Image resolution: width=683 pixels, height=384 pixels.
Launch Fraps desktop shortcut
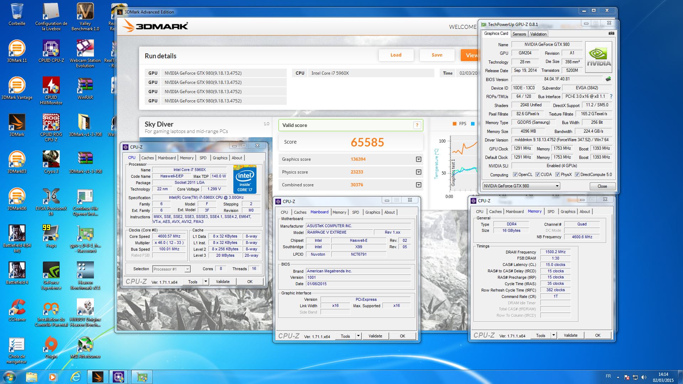pyautogui.click(x=51, y=236)
